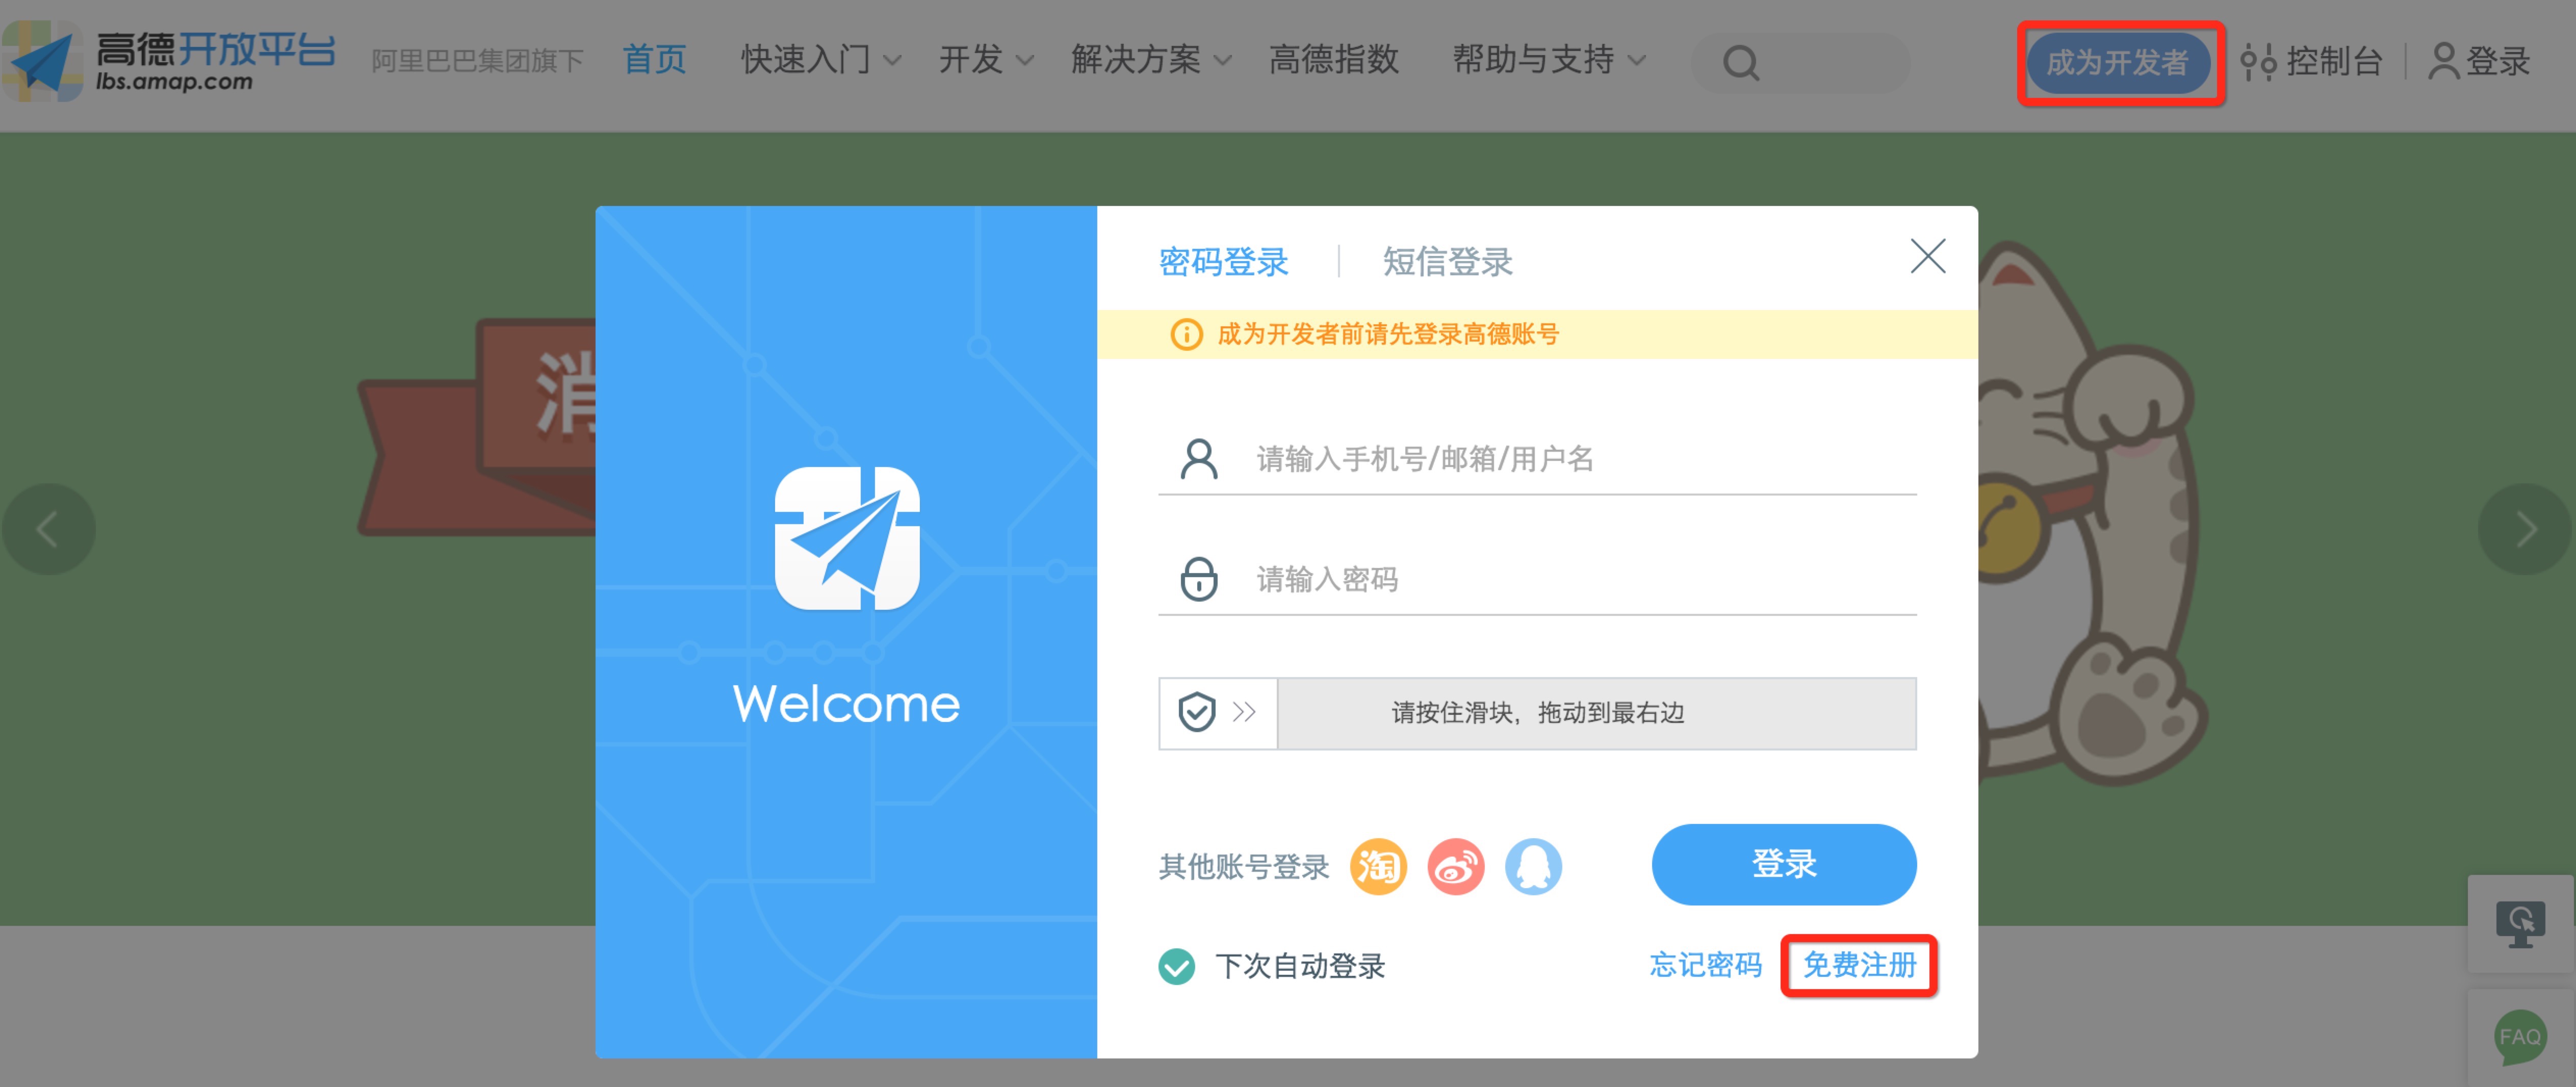This screenshot has height=1087, width=2576.
Task: Open the FAQ chat bubble icon
Action: point(2519,1036)
